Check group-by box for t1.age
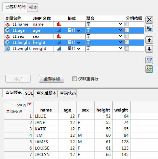158x159 pixels. tap(127, 30)
